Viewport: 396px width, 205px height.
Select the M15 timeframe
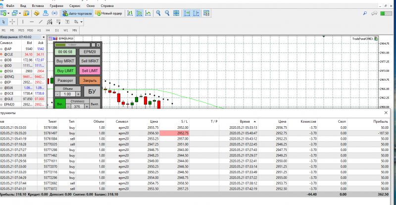click(x=21, y=30)
